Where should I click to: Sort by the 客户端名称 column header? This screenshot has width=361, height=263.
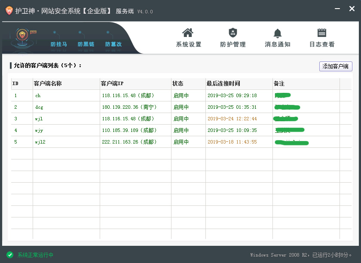click(66, 84)
